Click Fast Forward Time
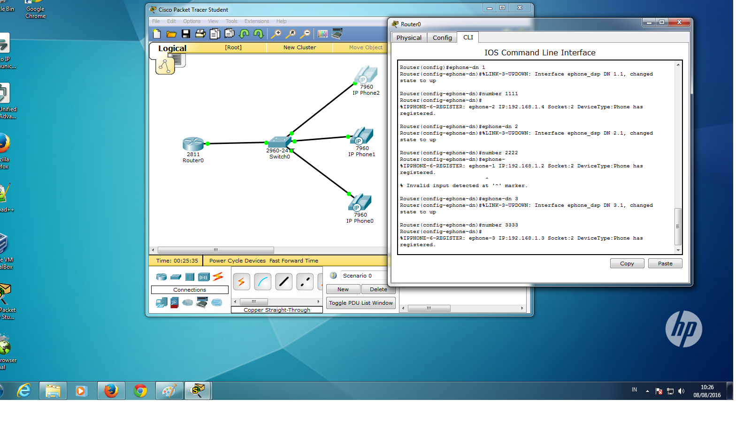Viewport: 751px width, 422px height. click(x=294, y=261)
